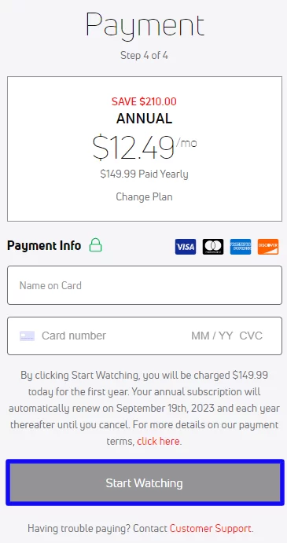The width and height of the screenshot is (287, 543).
Task: Open the Change Plan link
Action: click(144, 197)
